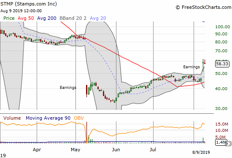Select the Avg 50 legend label
Image resolution: width=232 pixels, height=158 pixels.
click(x=26, y=18)
